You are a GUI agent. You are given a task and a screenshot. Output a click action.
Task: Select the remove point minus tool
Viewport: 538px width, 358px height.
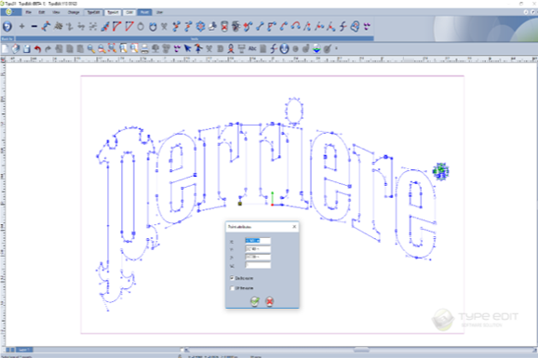coord(34,26)
